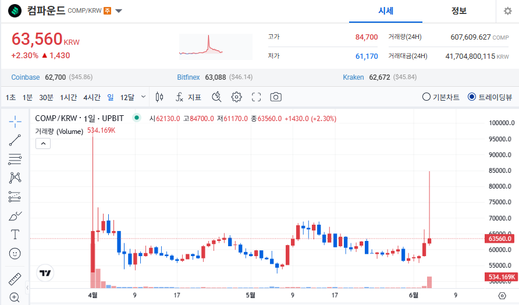The image size is (519, 305).
Task: Select the 4시간 interval
Action: pyautogui.click(x=92, y=97)
